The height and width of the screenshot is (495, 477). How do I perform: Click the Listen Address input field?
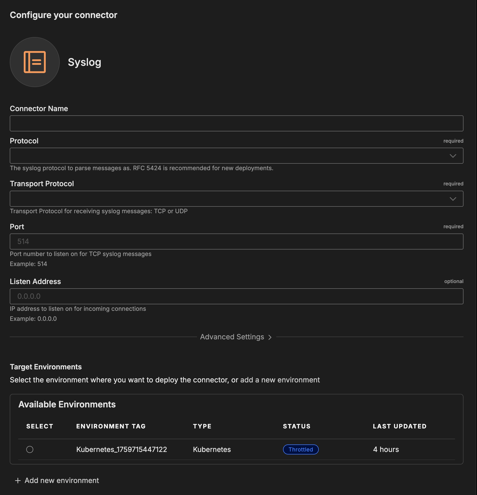coord(236,296)
